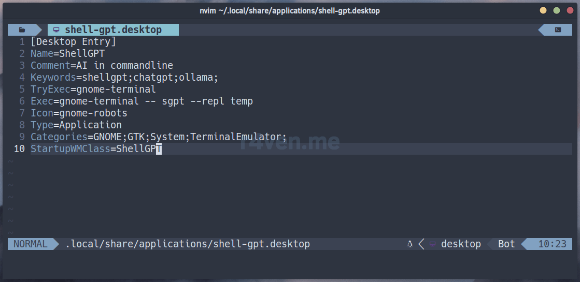
Task: Click the desktop file icon in the active tab
Action: tap(56, 30)
